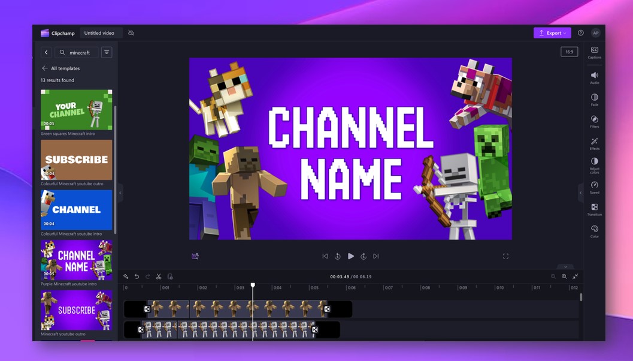
Task: Open the Transition panel
Action: pyautogui.click(x=594, y=209)
